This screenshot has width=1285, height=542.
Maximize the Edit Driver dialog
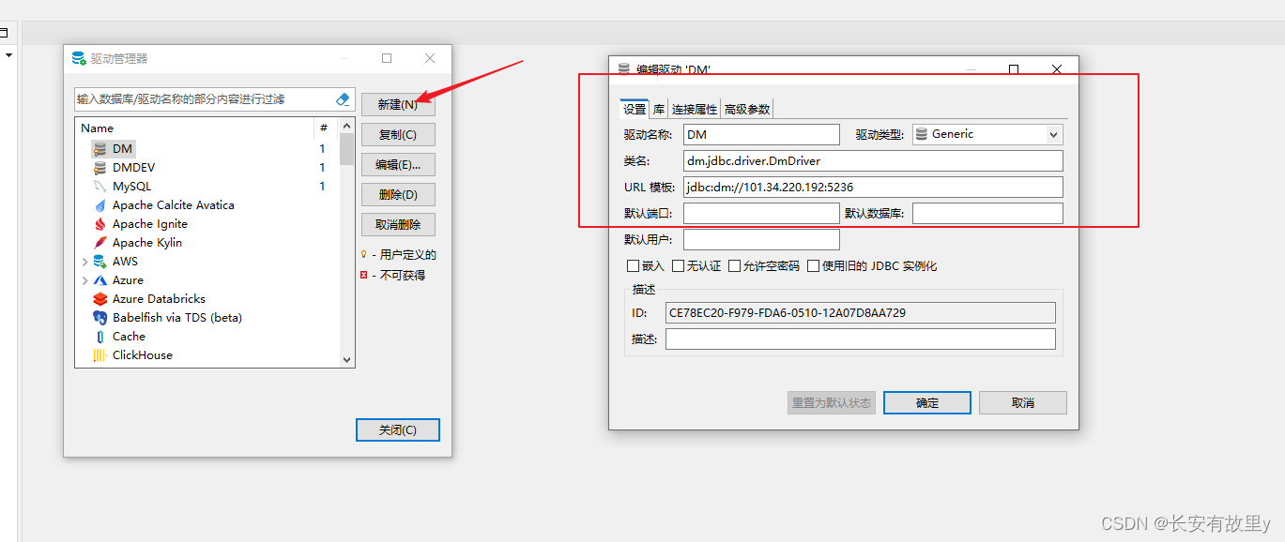(1014, 69)
